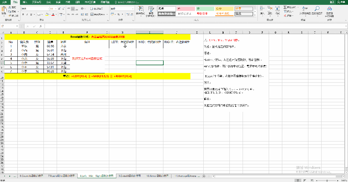The width and height of the screenshot is (348, 182).
Task: Increase font size with the larger A
Action: 59,9
